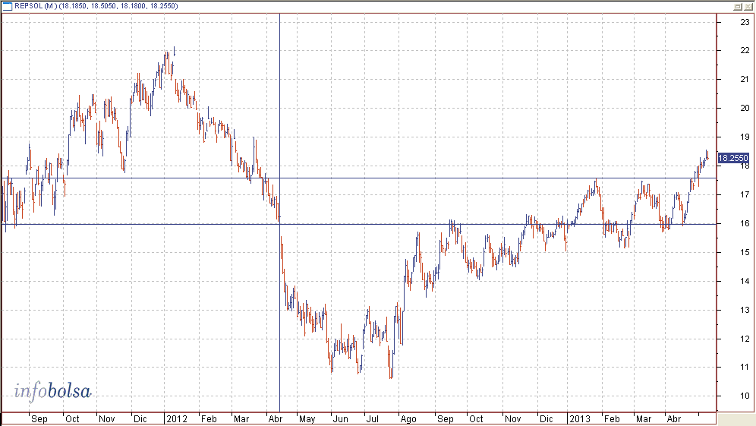This screenshot has height=426, width=756.
Task: Maximize the REPSOL chart window
Action: (x=738, y=7)
